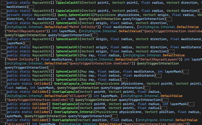Viewport: 202px width, 125px height.
Task: Expand end fold box after SphereCastAll 'int layerMask)'
Action: coord(186,72)
